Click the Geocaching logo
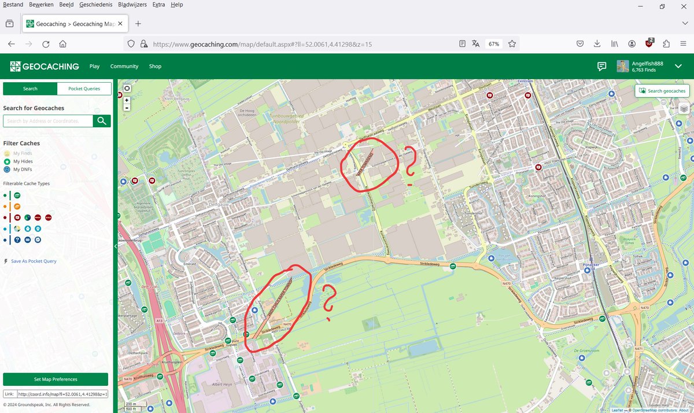Viewport: 694px width, 413px height. 44,66
